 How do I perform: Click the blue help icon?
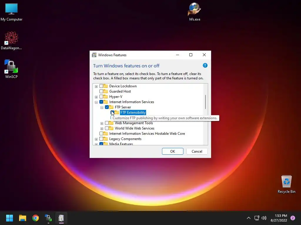[205, 65]
